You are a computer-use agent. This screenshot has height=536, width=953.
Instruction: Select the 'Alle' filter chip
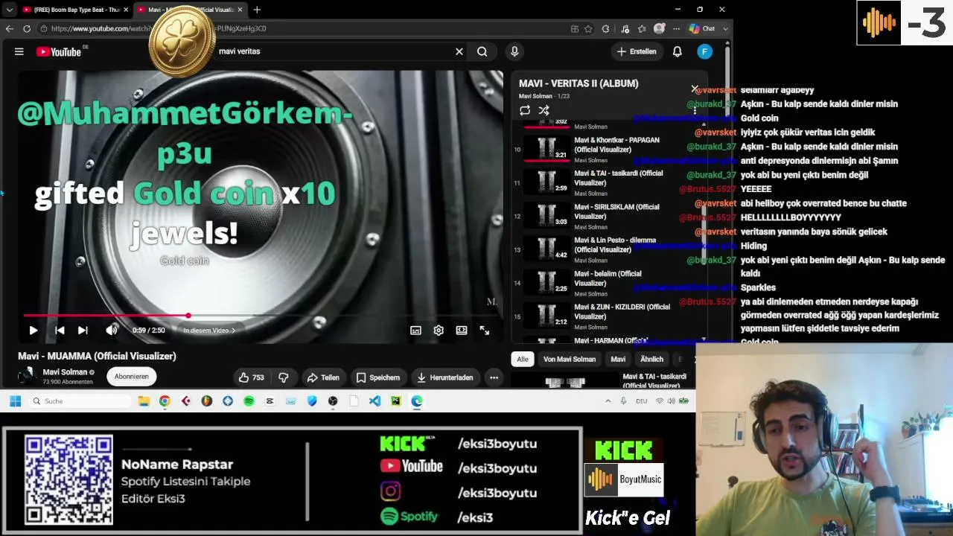523,360
